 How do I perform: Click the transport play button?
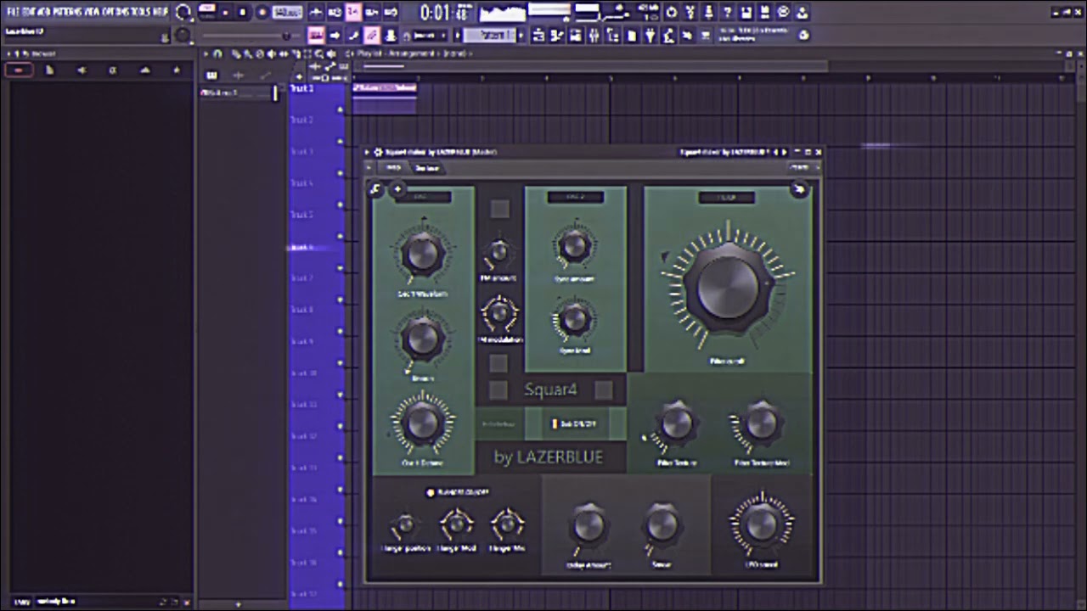(225, 13)
